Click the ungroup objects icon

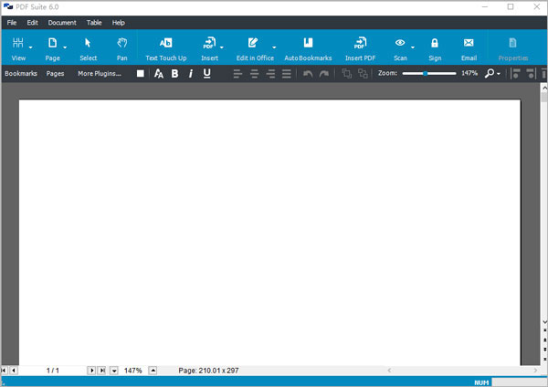(363, 73)
